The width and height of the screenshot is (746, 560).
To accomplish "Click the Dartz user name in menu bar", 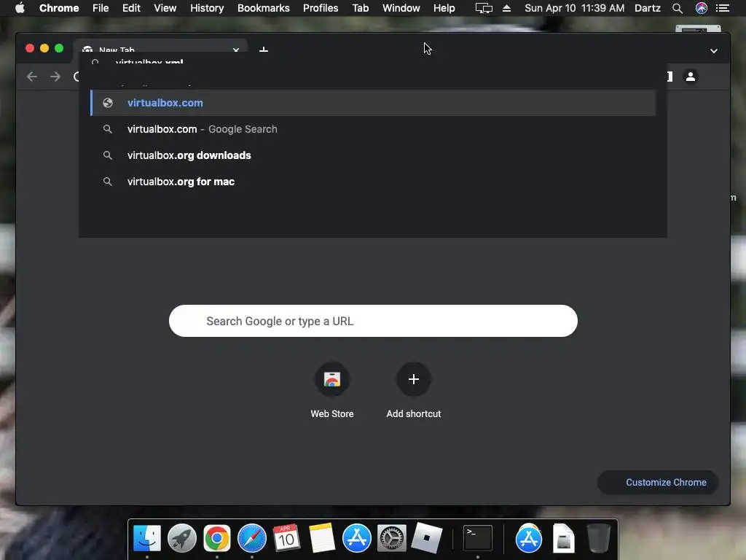I will point(648,8).
